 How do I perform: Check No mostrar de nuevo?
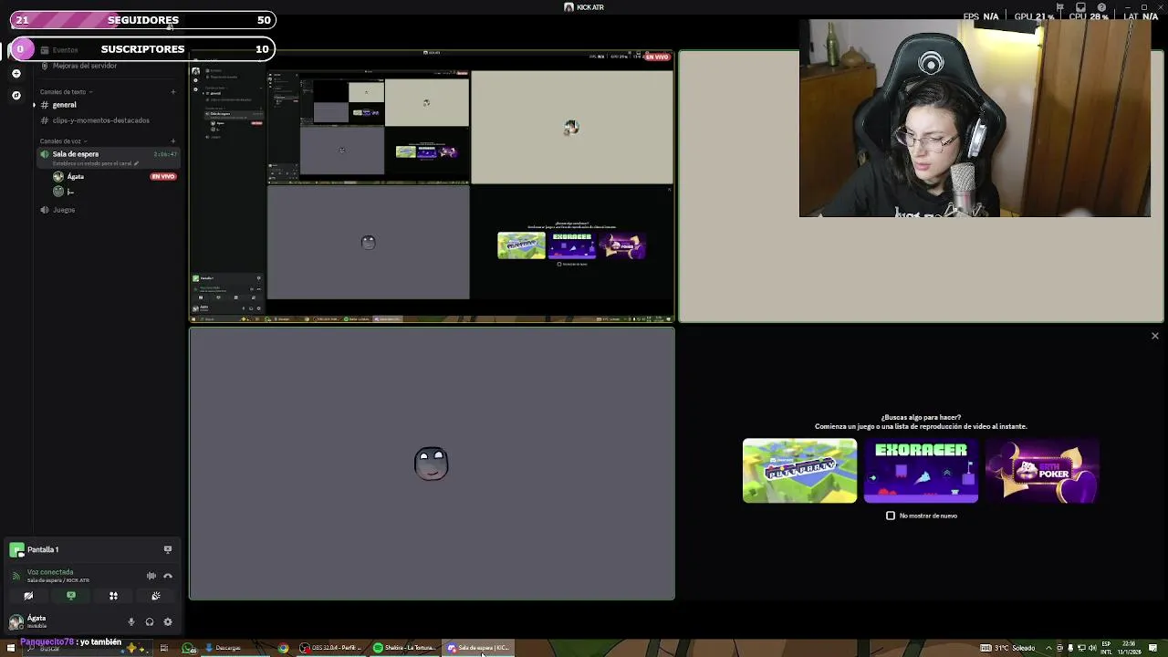(891, 516)
